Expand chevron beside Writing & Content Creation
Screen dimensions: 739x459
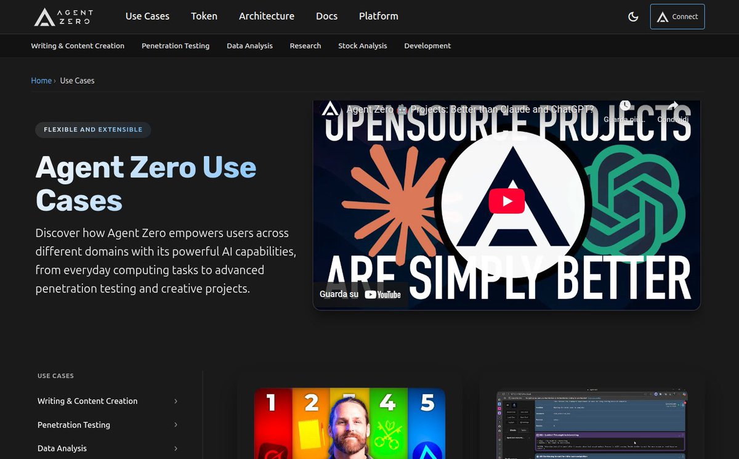(176, 401)
